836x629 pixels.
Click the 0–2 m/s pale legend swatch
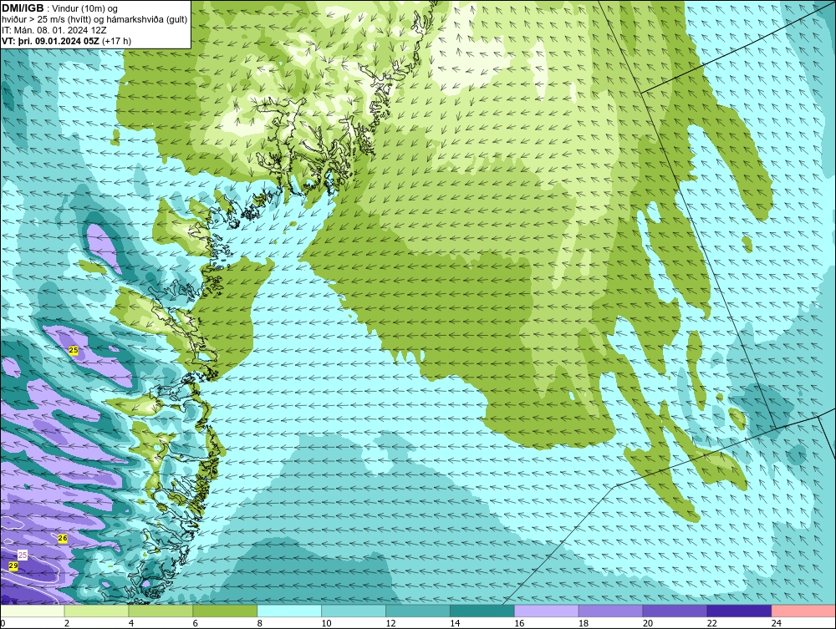pos(33,611)
